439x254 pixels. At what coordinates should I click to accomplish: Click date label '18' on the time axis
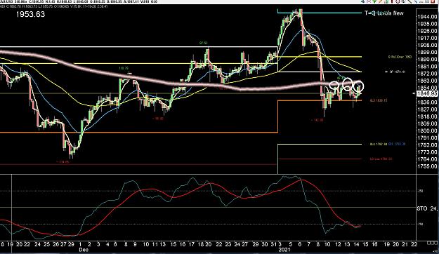(201, 244)
